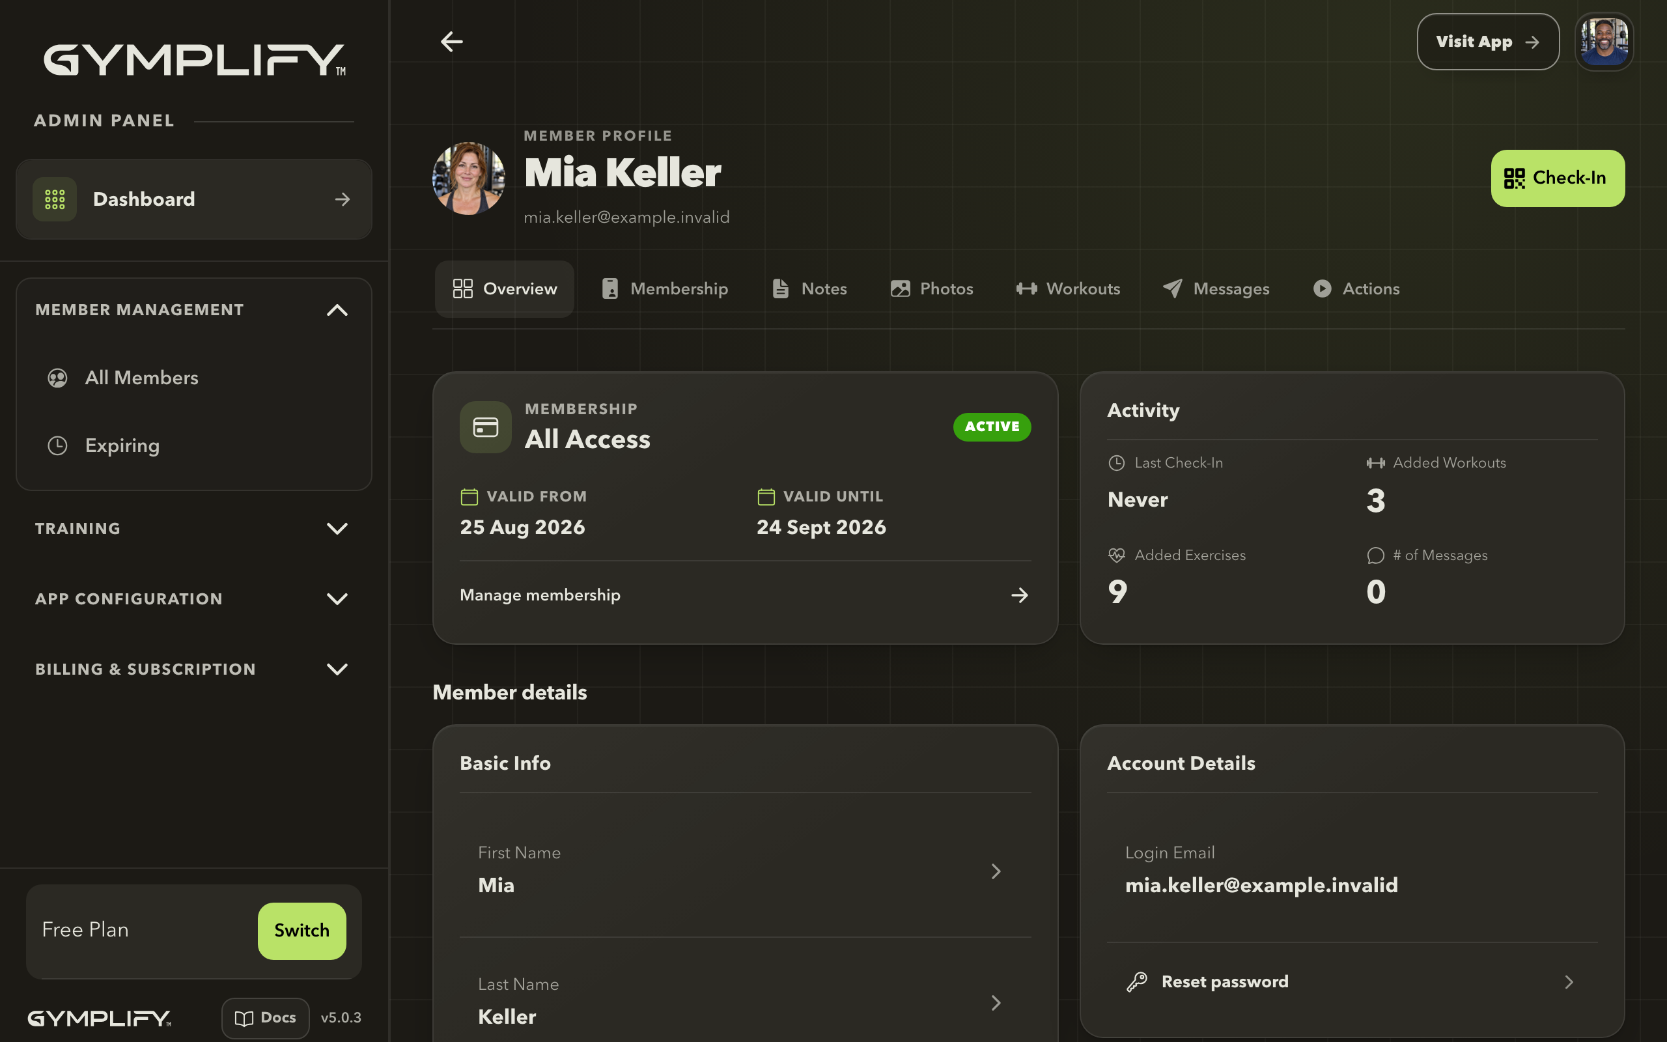
Task: Click the ACTIVE status badge
Action: pos(992,427)
